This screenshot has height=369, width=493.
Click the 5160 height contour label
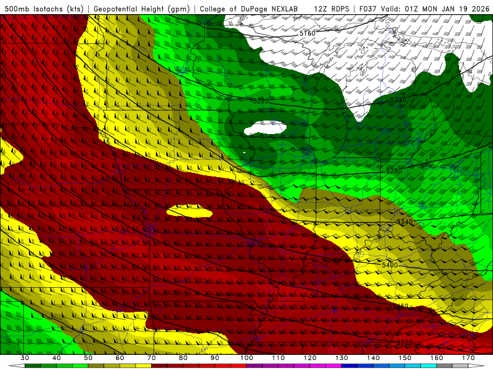point(307,33)
